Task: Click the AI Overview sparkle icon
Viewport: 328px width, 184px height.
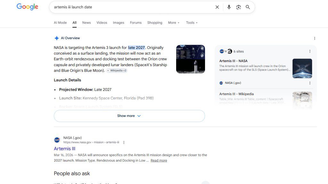Action: click(56, 38)
